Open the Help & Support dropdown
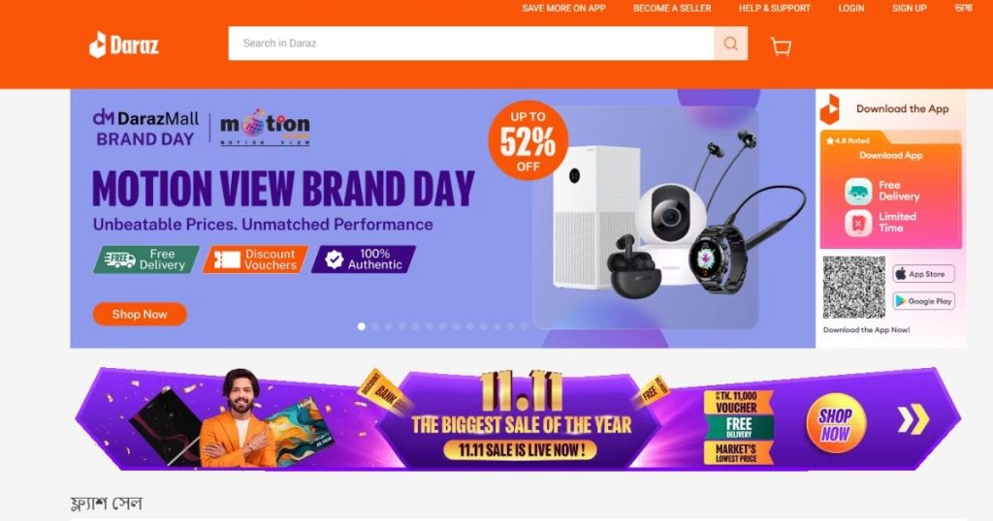993x521 pixels. pos(774,8)
